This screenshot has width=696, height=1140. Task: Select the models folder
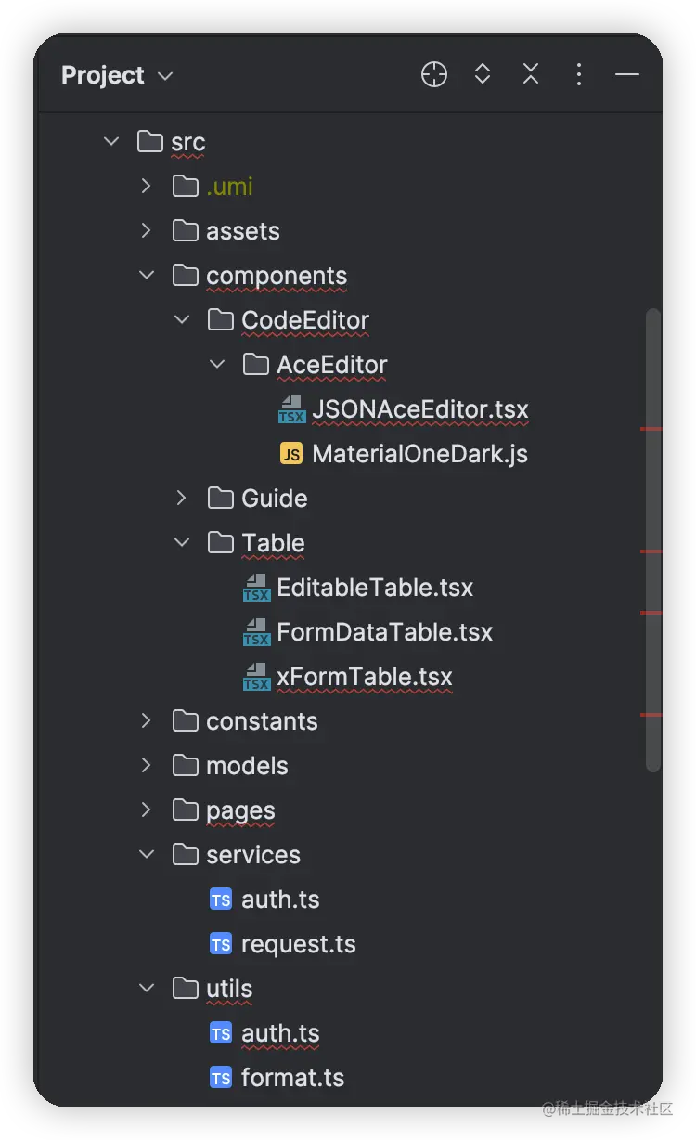[x=247, y=766]
